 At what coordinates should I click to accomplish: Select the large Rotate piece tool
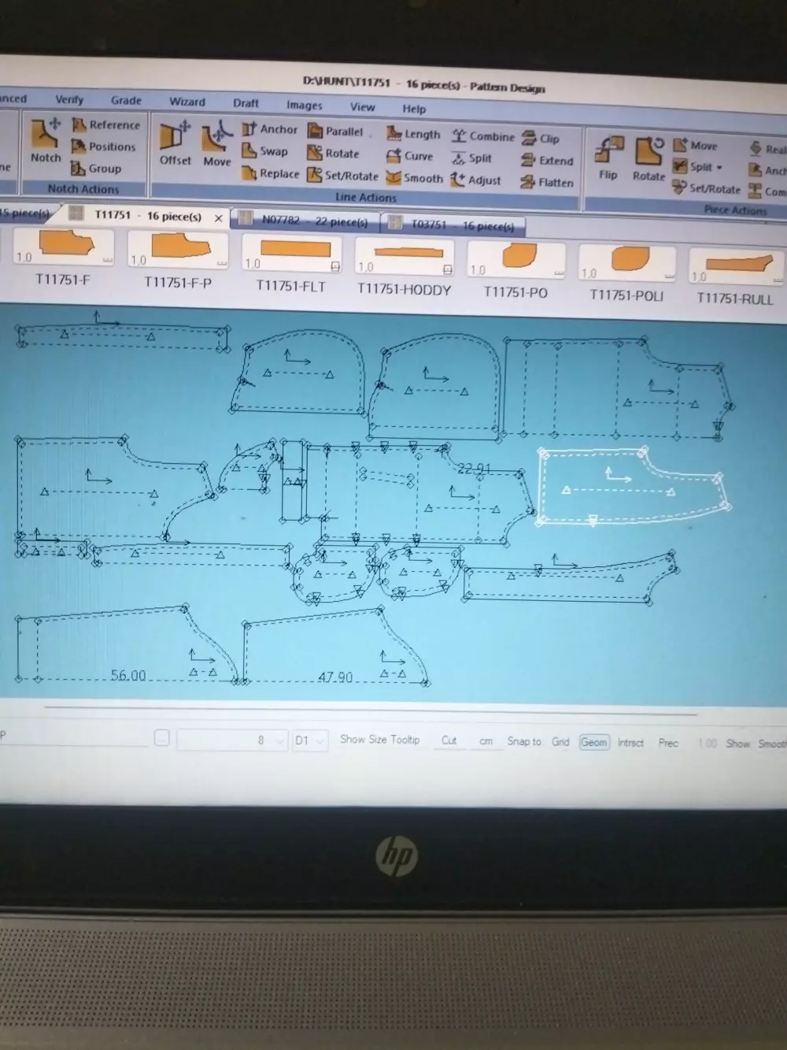(649, 159)
